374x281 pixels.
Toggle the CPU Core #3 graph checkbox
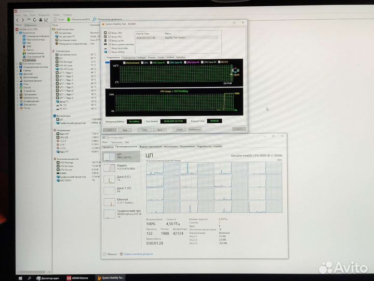pyautogui.click(x=185, y=62)
